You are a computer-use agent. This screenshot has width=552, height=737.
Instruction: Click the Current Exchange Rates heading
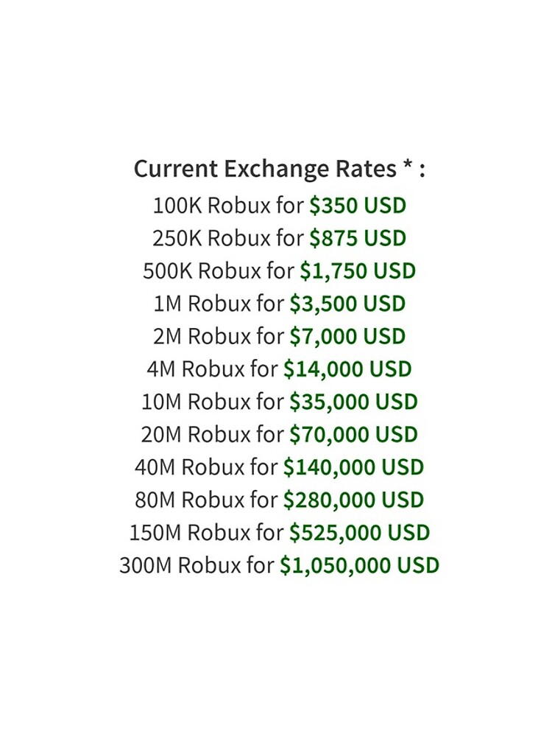point(279,169)
